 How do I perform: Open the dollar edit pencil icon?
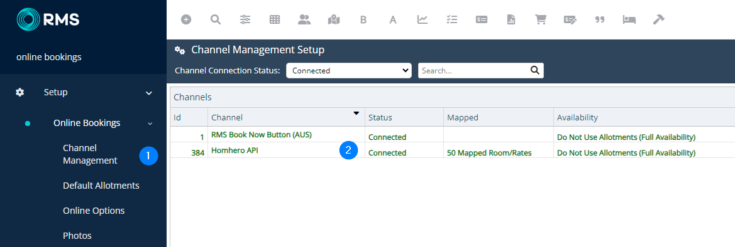(570, 19)
